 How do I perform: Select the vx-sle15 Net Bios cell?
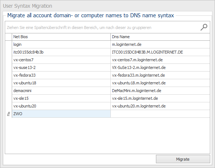(x=61, y=98)
